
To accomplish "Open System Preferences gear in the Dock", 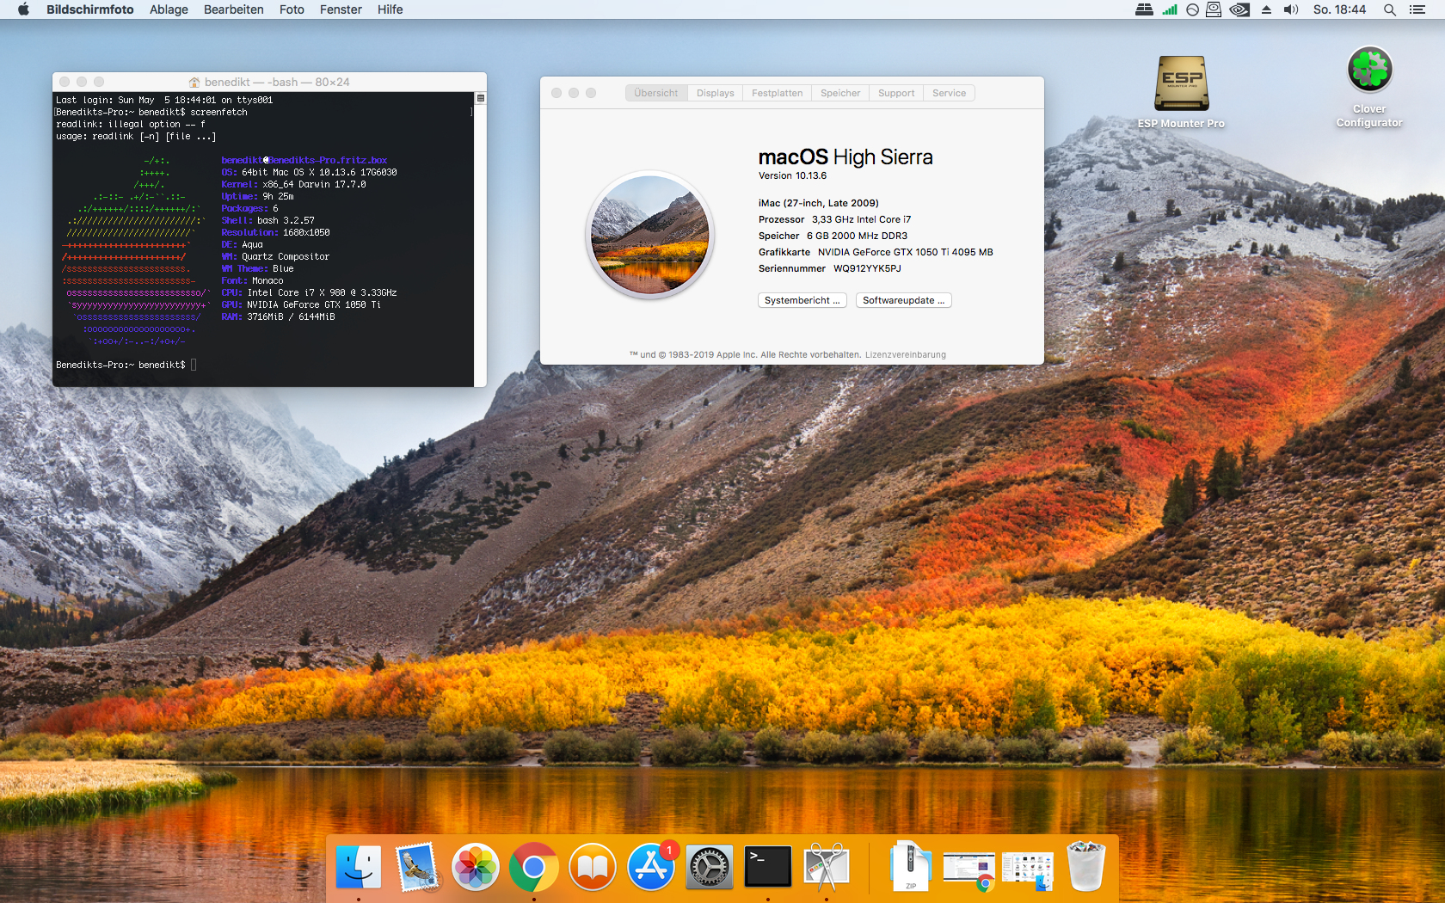I will pos(709,867).
